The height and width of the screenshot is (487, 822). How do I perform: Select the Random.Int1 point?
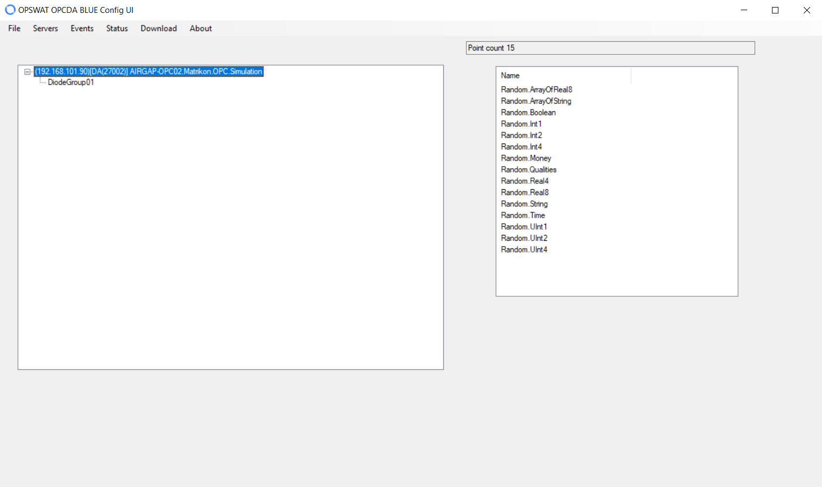coord(521,124)
